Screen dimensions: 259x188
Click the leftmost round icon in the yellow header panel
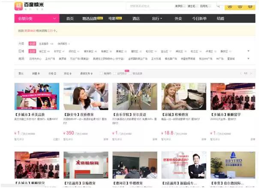pos(230,6)
